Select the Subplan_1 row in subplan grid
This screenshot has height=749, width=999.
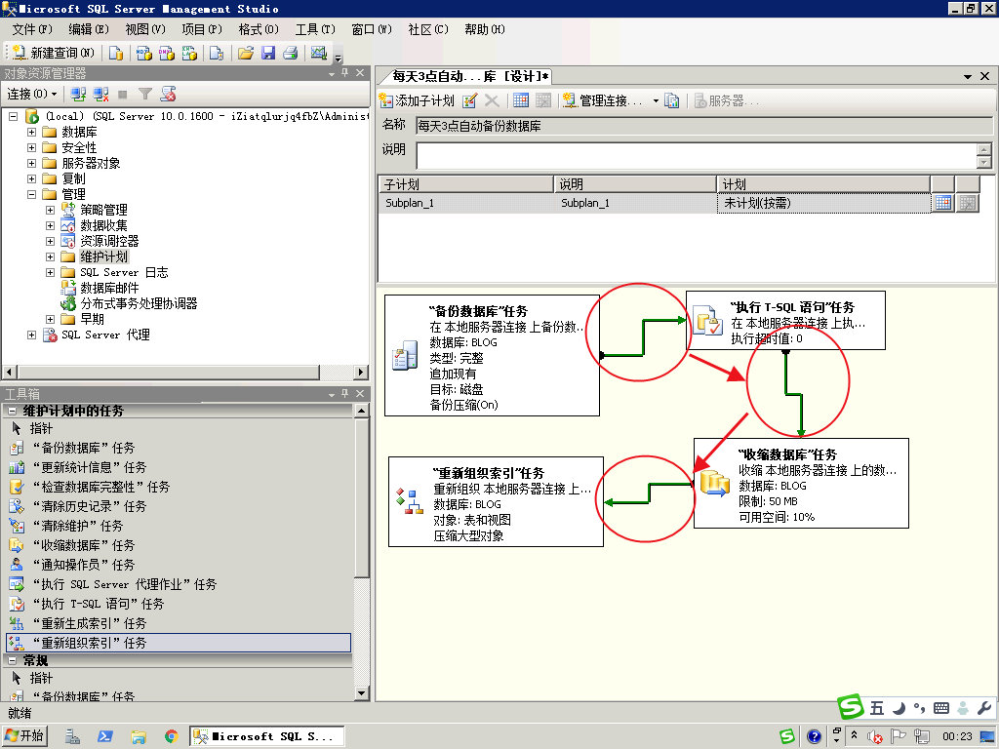click(x=655, y=203)
